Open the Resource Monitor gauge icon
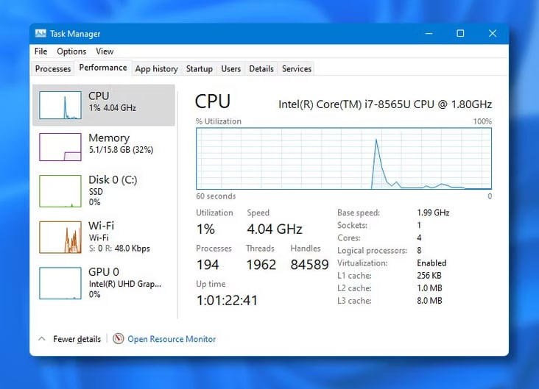Image resolution: width=539 pixels, height=389 pixels. point(118,339)
